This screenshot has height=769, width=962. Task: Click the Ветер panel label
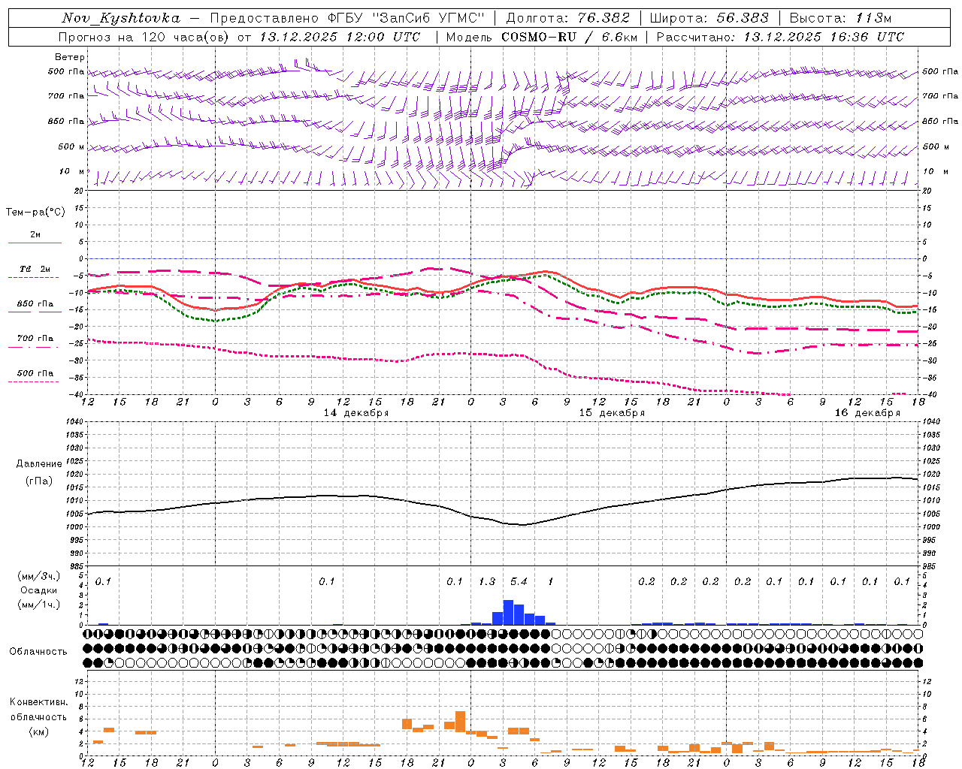point(70,57)
